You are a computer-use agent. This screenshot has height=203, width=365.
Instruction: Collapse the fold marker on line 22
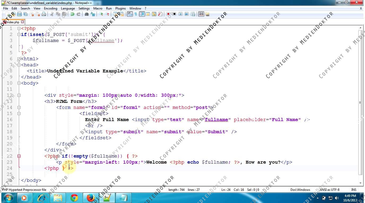click(x=19, y=156)
